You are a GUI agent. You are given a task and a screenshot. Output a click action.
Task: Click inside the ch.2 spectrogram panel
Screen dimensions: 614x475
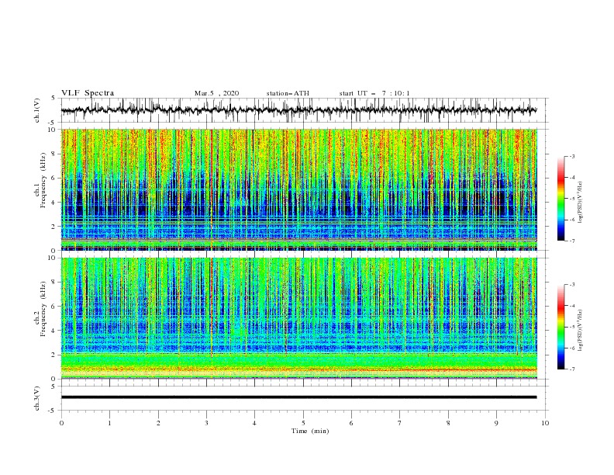pos(298,318)
